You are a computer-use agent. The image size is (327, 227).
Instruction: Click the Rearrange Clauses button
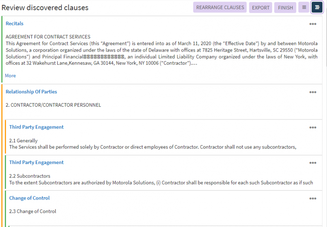click(220, 7)
